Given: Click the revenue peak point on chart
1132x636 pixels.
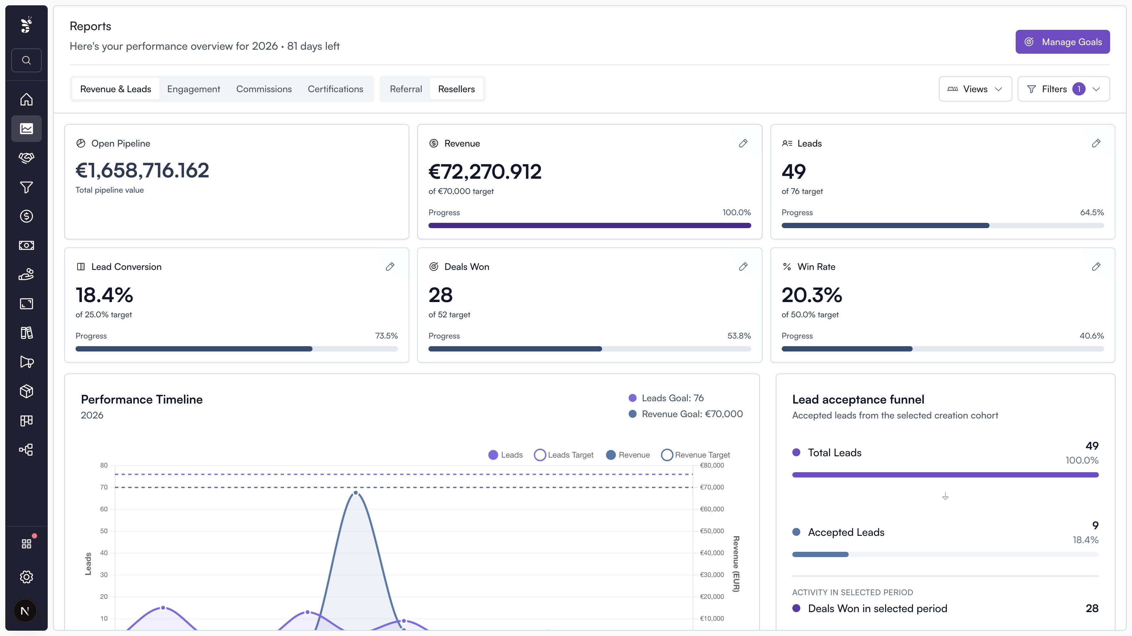Looking at the screenshot, I should click(x=356, y=493).
